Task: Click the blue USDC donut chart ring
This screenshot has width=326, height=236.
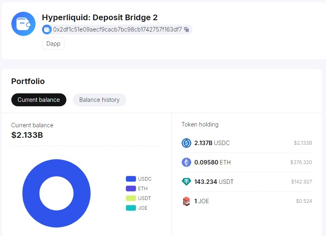Action: coord(31,193)
